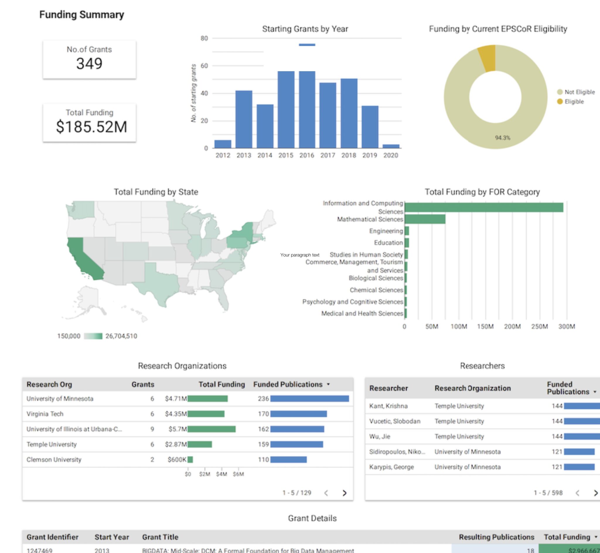Go to next page of Research Organizations
The height and width of the screenshot is (553, 600).
click(x=345, y=493)
